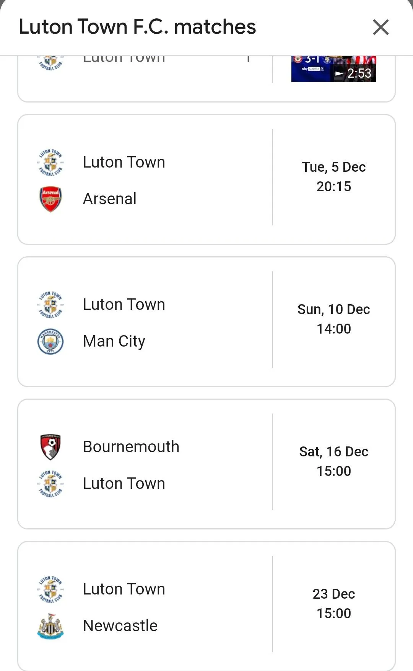Viewport: 413px width, 671px height.
Task: Click Luton Town crest in Arsenal match
Action: tap(50, 162)
